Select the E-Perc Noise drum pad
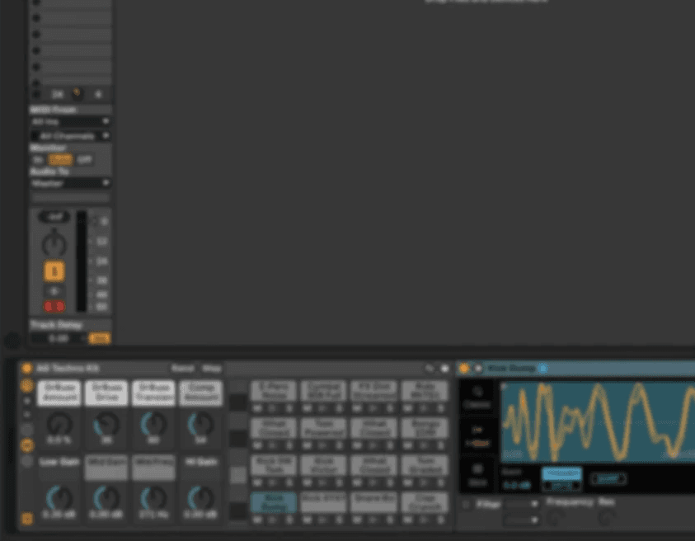Image resolution: width=695 pixels, height=541 pixels. [274, 391]
